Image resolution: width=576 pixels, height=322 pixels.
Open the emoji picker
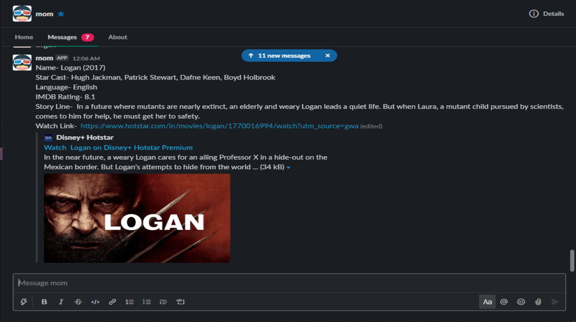pos(521,302)
